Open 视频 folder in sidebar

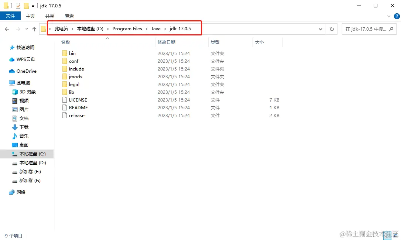point(24,101)
